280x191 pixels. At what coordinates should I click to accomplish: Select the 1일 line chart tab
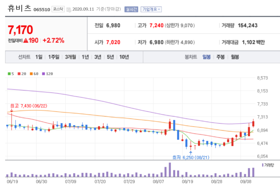click(x=39, y=57)
